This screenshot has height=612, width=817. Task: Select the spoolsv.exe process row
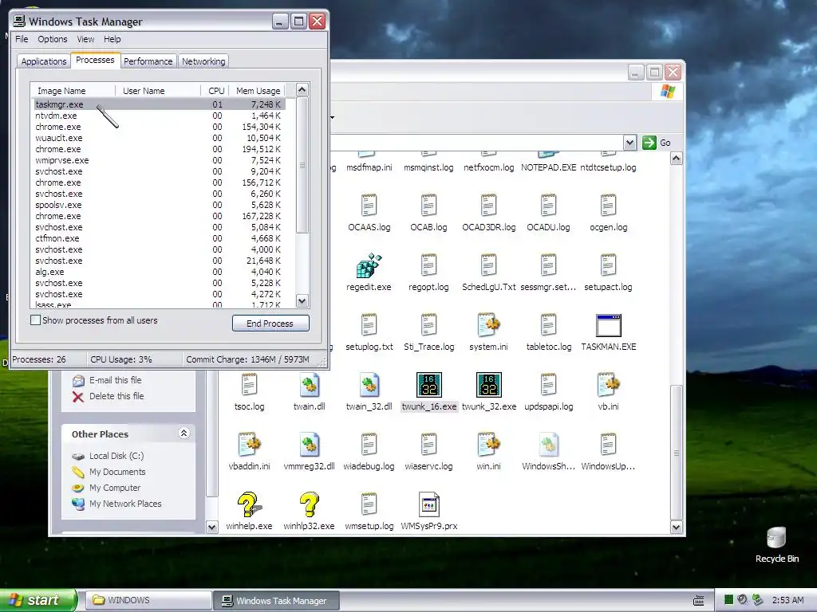click(x=159, y=205)
